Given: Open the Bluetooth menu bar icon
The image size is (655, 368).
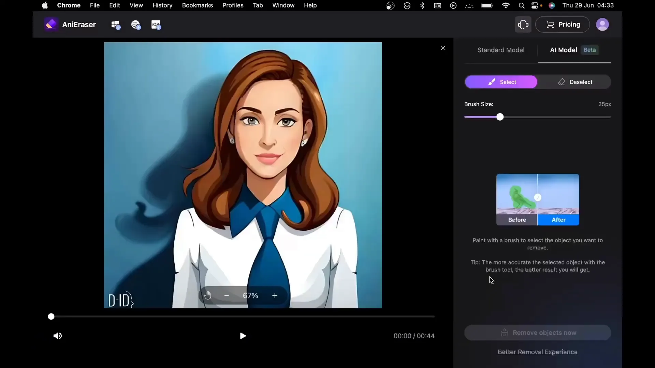Looking at the screenshot, I should [x=422, y=5].
